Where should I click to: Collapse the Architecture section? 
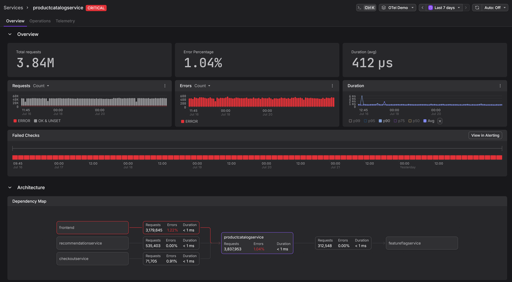[10, 187]
